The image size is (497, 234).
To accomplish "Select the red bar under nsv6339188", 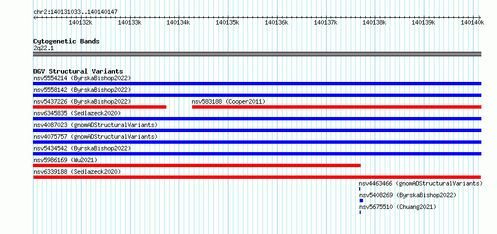I will (x=257, y=177).
